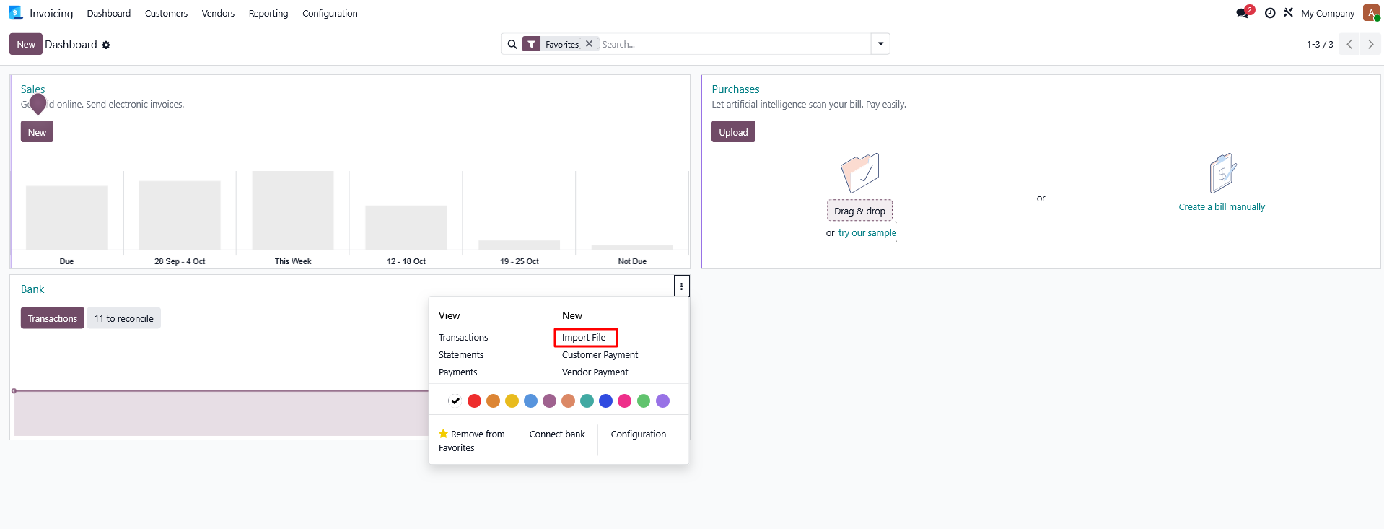The height and width of the screenshot is (529, 1384).
Task: Remove the Favorites filter tag
Action: [589, 44]
